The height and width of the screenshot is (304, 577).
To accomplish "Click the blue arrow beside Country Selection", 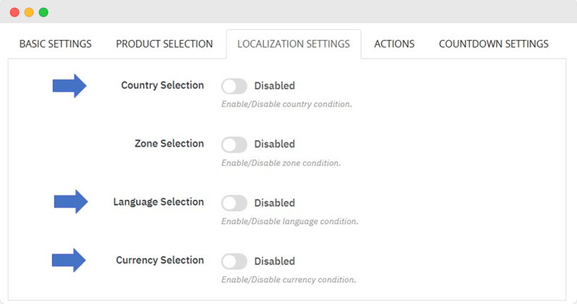I will click(69, 86).
